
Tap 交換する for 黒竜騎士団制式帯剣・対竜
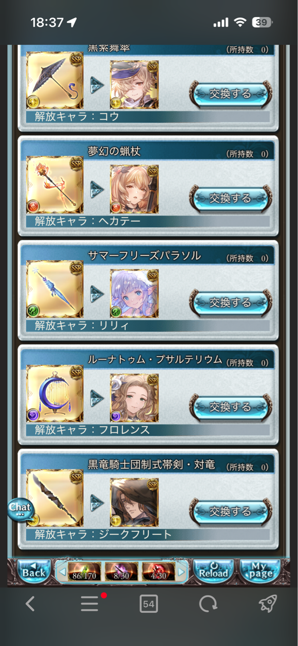pos(230,511)
